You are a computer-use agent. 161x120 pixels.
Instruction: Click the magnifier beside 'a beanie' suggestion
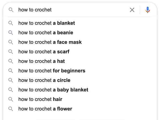10,33
